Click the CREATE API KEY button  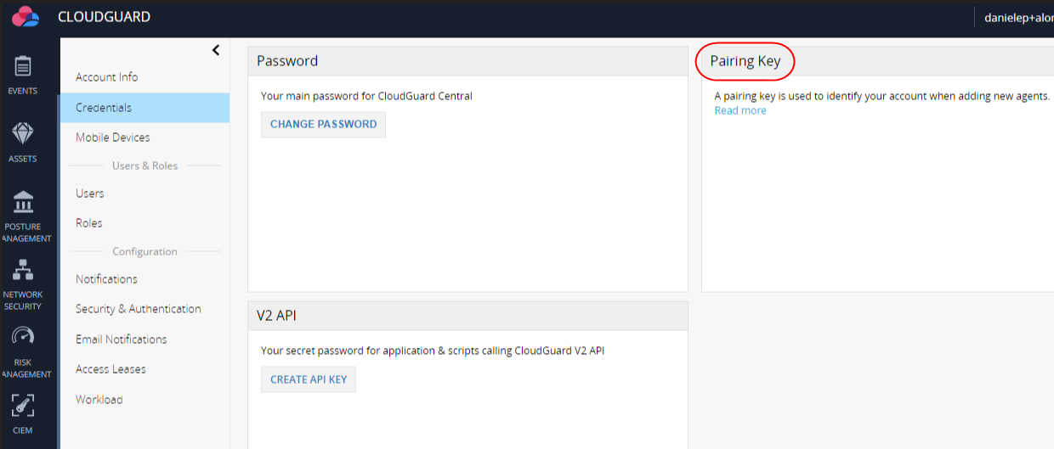click(309, 379)
